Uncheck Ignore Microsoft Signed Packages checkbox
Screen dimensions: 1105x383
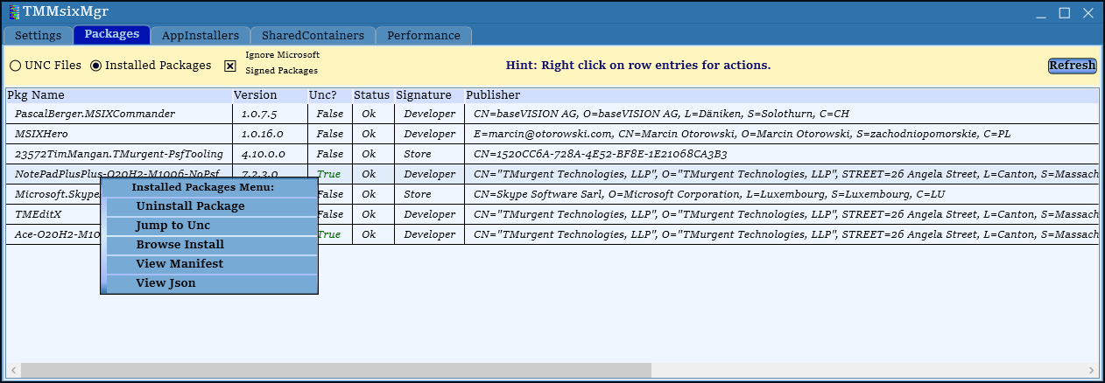[x=230, y=66]
